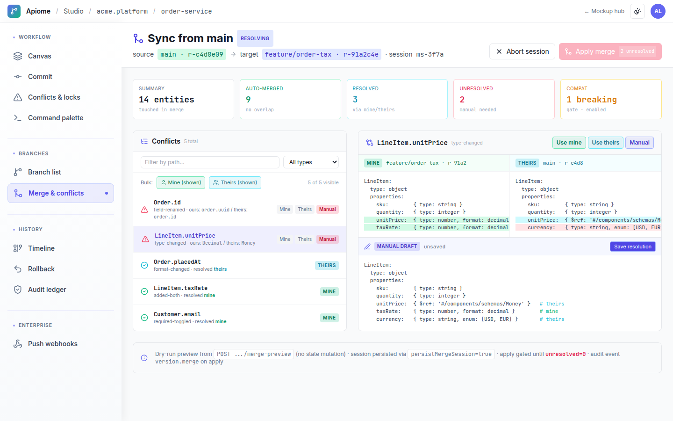Click the merge icon beside Sync from main
The image size is (673, 421).
(138, 38)
